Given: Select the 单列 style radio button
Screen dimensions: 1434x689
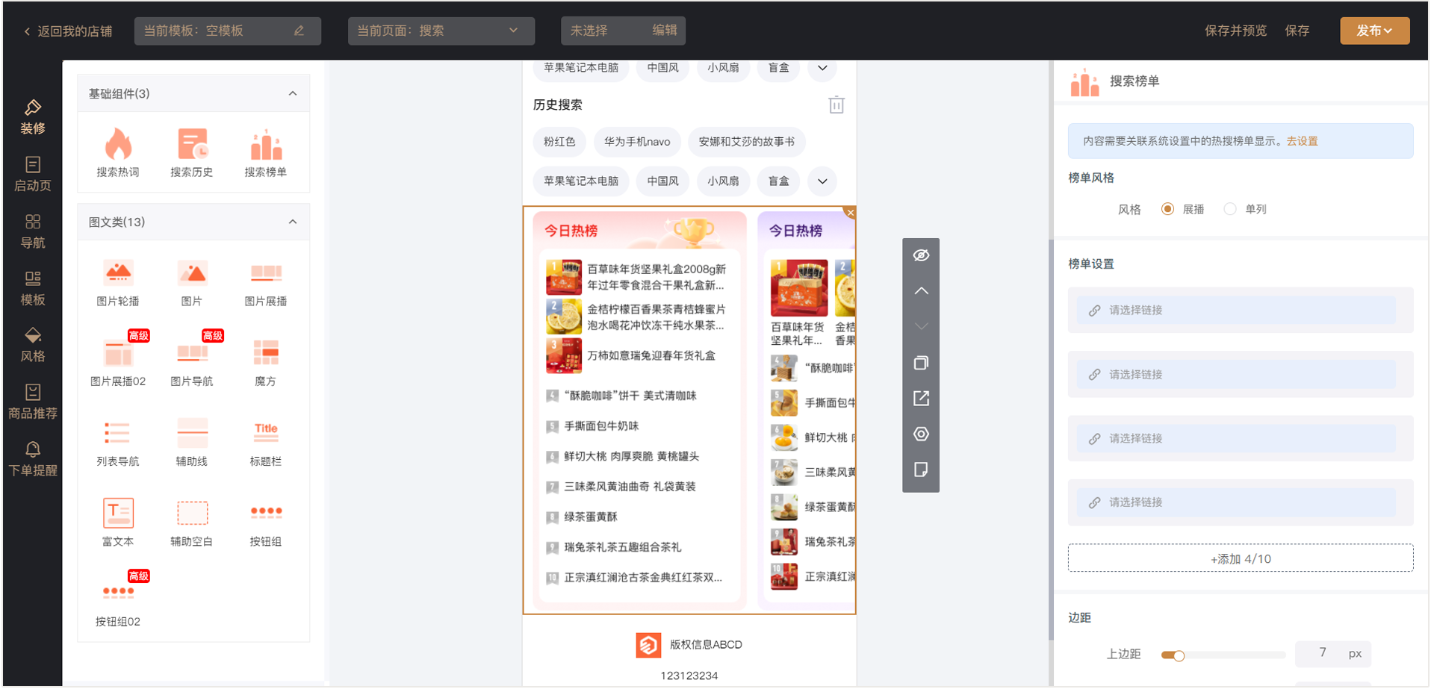Looking at the screenshot, I should pos(1230,209).
